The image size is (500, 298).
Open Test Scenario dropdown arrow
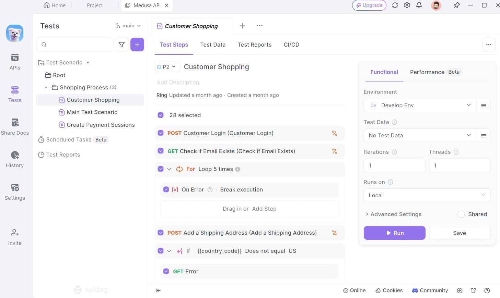tap(88, 63)
